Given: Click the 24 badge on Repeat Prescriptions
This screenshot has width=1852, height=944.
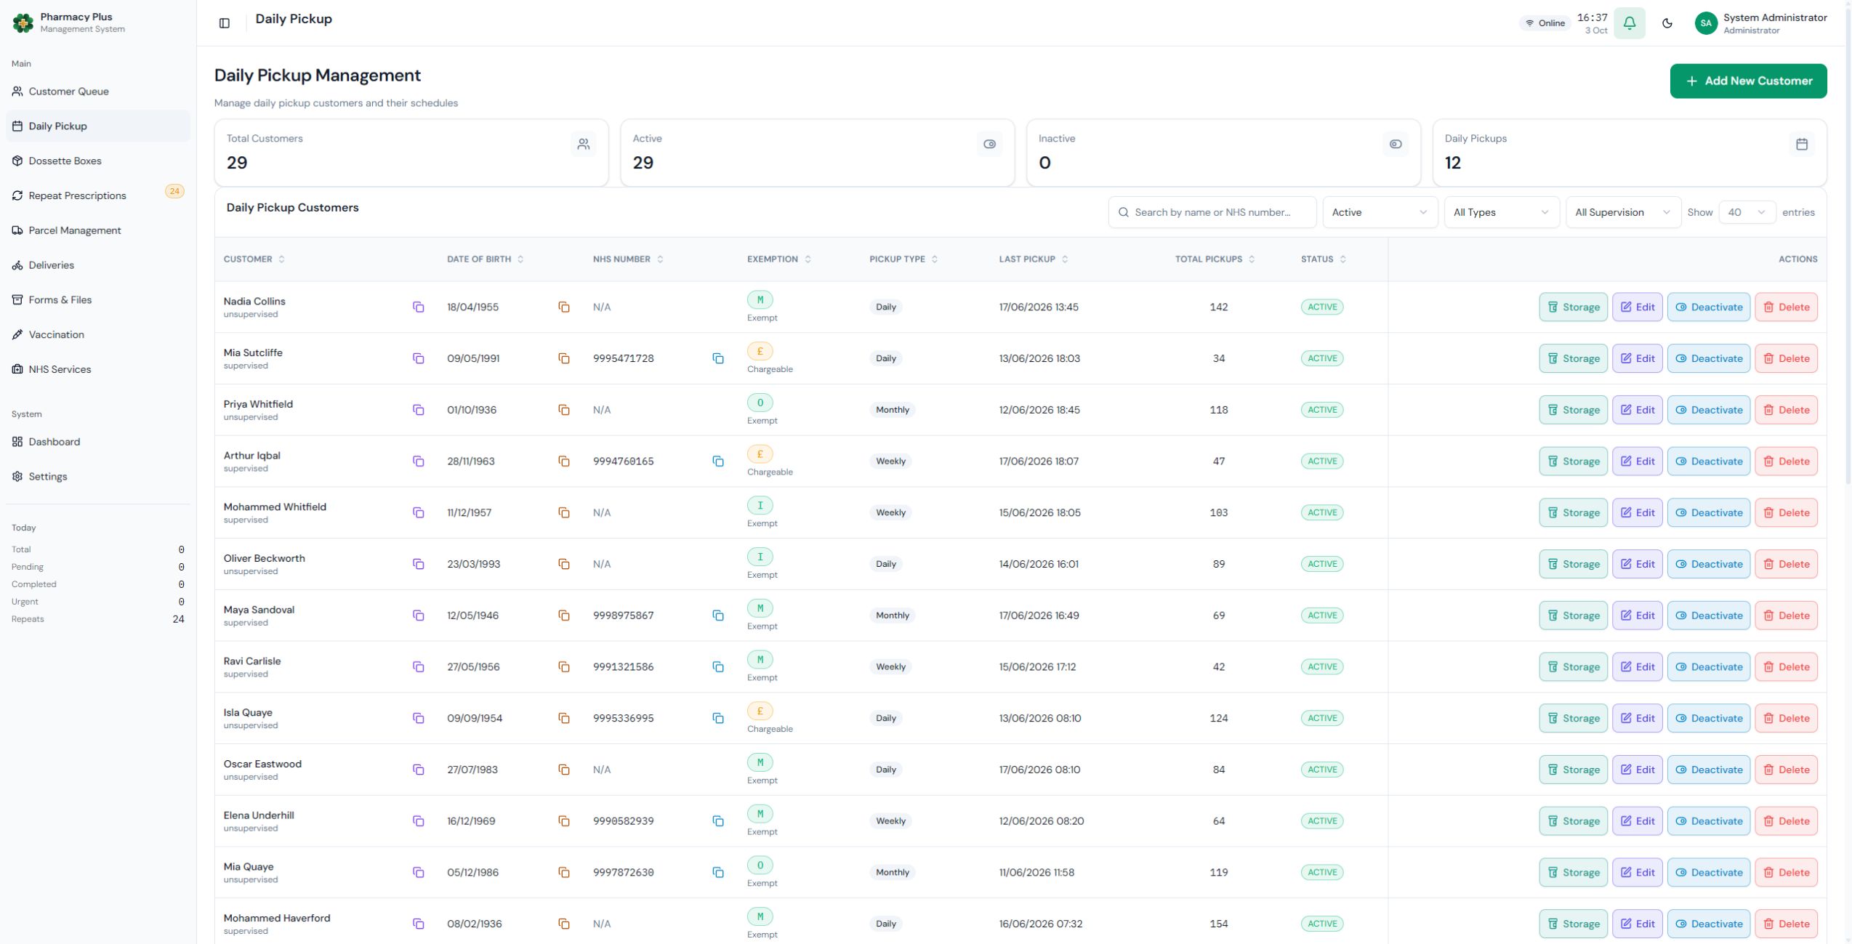Looking at the screenshot, I should pos(174,192).
